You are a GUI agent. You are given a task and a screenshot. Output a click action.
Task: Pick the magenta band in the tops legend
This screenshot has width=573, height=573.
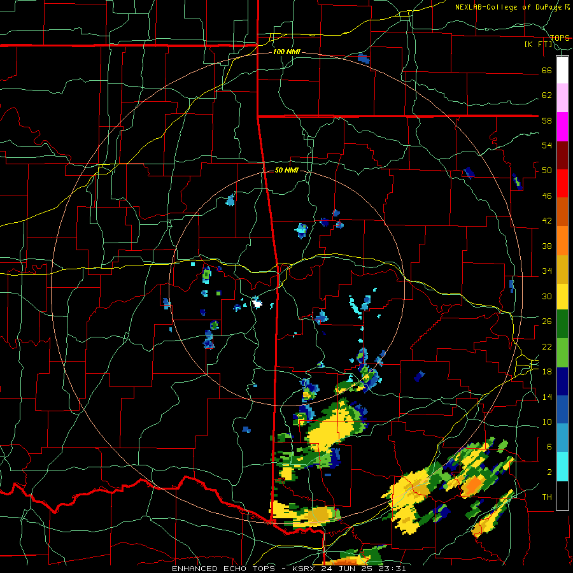pyautogui.click(x=562, y=127)
